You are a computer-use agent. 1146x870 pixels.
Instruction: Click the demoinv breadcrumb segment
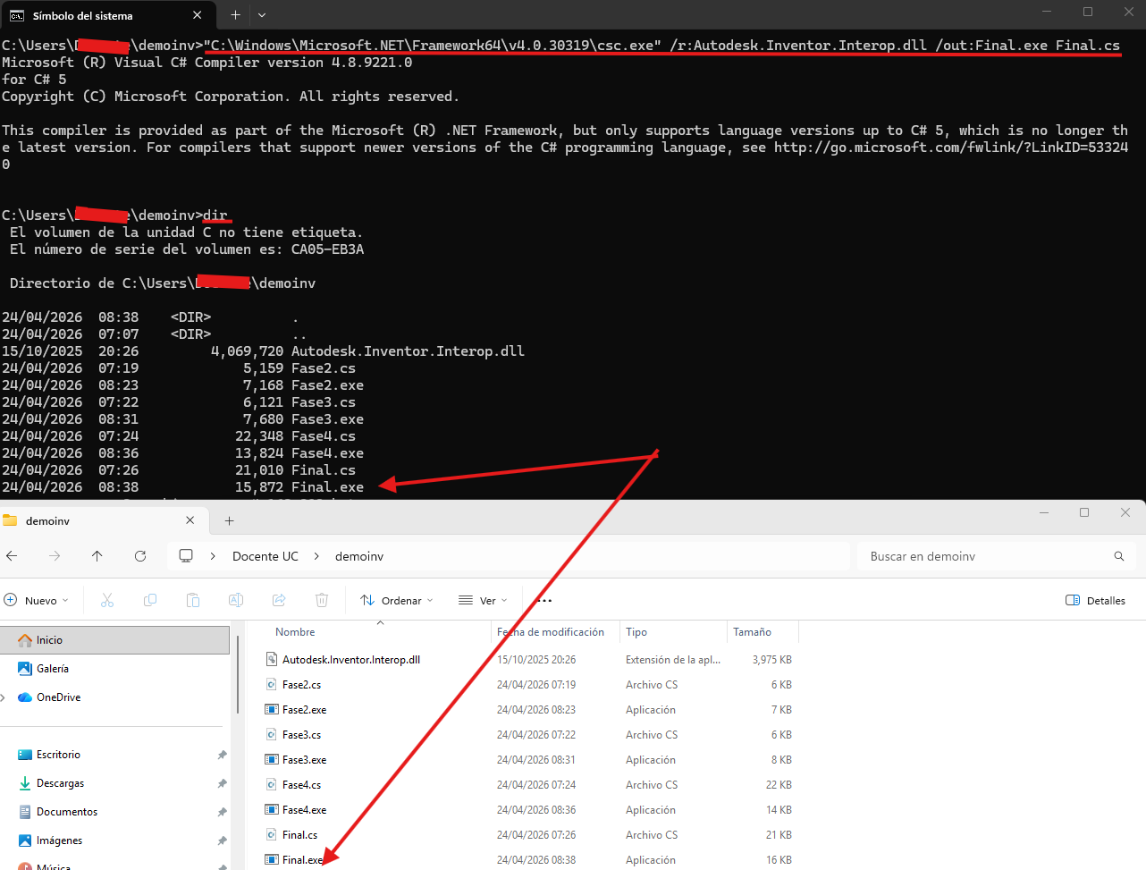tap(359, 556)
